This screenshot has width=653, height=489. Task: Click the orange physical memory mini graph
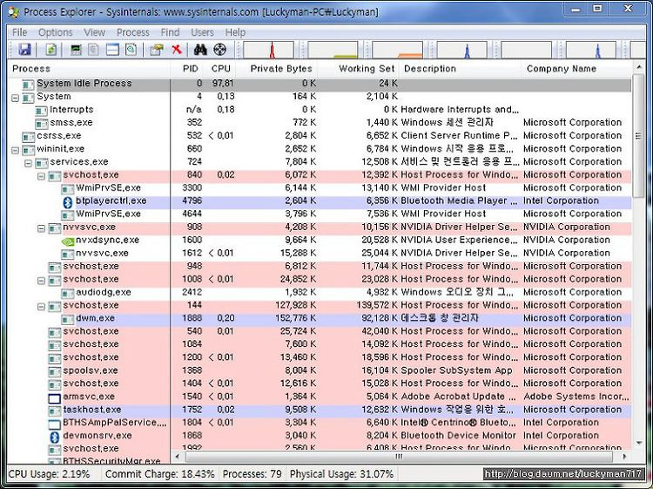[x=397, y=50]
